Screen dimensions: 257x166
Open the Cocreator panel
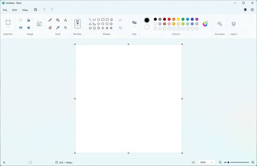[220, 24]
